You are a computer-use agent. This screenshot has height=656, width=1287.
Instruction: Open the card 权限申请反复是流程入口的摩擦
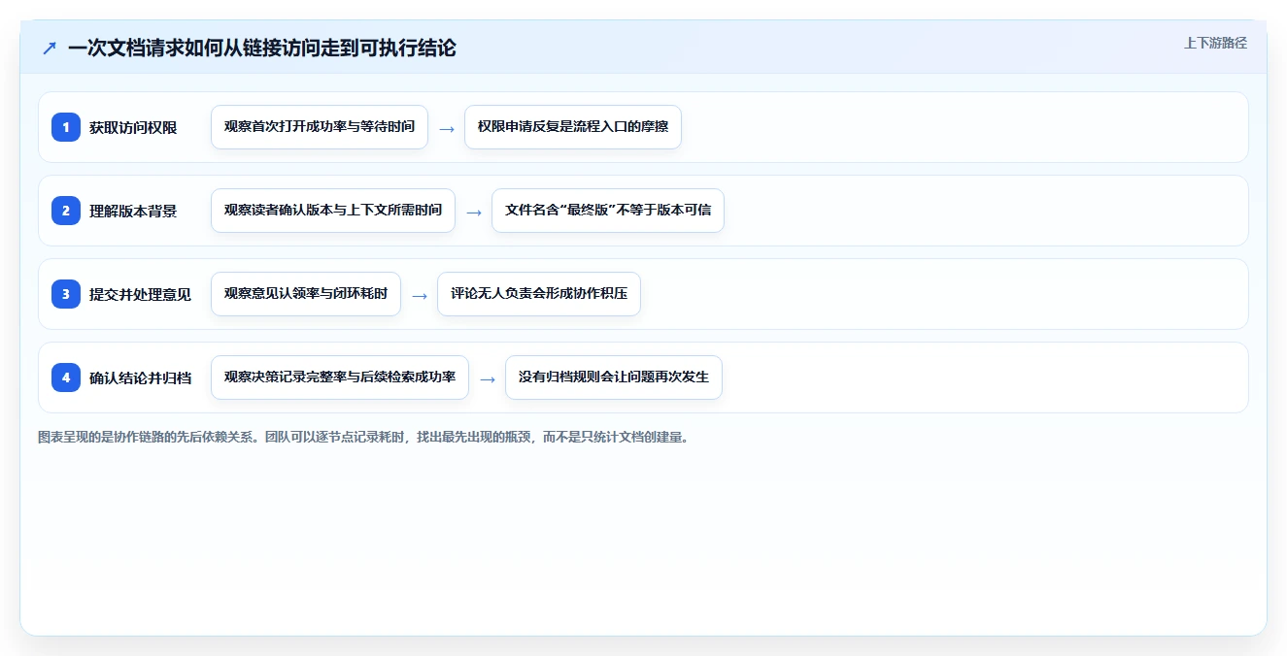tap(573, 127)
